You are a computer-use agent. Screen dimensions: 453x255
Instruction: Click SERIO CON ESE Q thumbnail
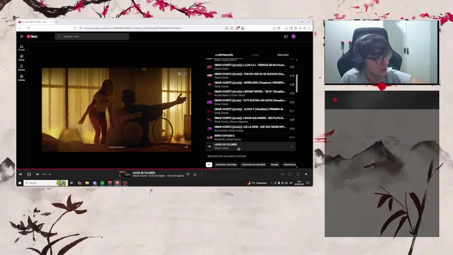210,137
